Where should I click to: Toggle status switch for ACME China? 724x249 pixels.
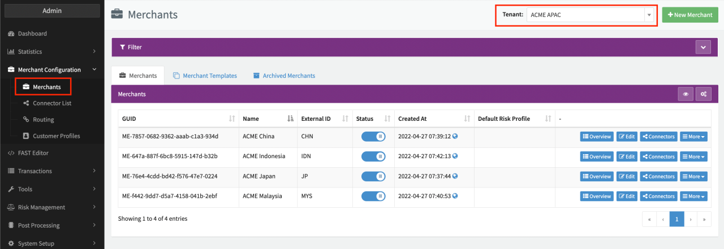373,137
